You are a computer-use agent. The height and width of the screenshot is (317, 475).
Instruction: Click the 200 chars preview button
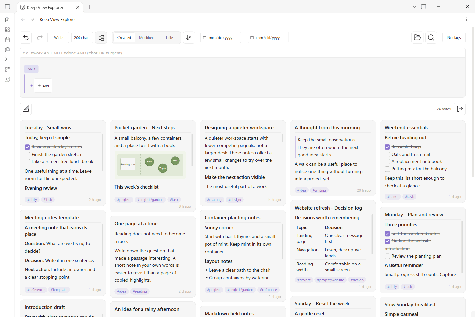(82, 38)
